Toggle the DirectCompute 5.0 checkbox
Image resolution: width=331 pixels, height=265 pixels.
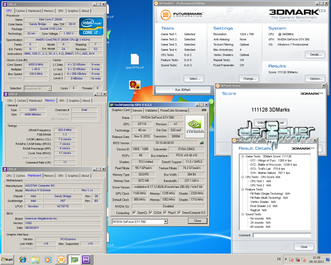click(x=179, y=213)
